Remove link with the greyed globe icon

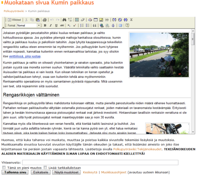tap(107, 26)
